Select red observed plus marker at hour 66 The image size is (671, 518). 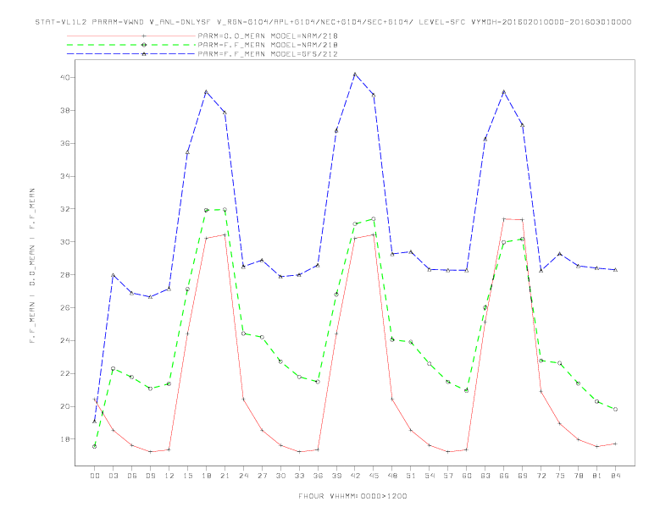(504, 219)
